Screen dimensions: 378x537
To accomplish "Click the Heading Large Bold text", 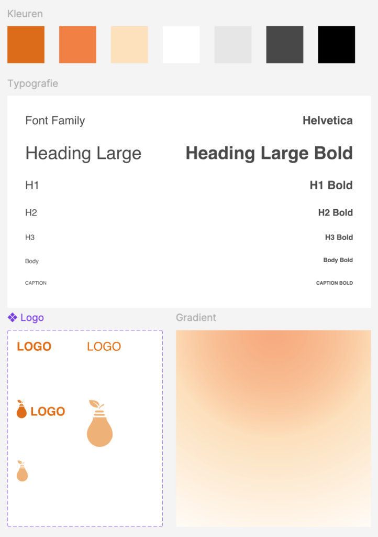I will [269, 153].
